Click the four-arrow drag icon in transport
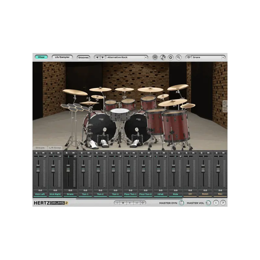The height and width of the screenshot is (260, 260). click(x=143, y=203)
